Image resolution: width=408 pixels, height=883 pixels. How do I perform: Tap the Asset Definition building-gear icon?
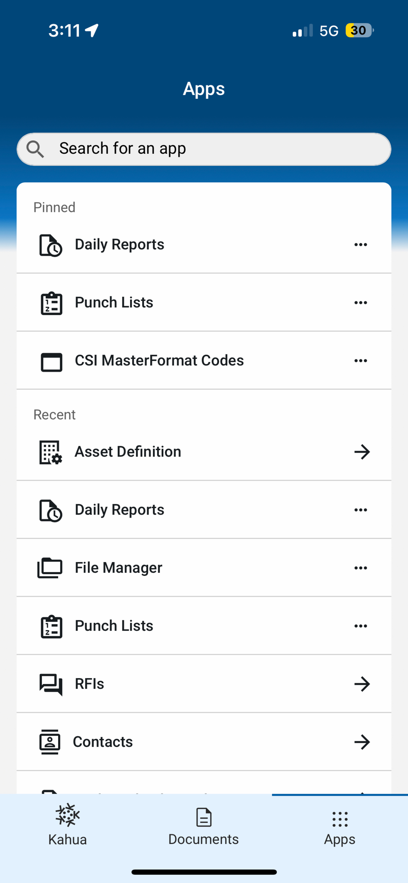pyautogui.click(x=51, y=452)
